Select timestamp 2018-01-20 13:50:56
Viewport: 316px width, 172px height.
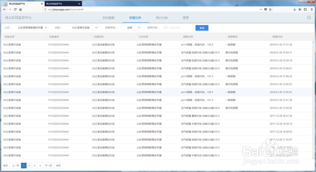(x=281, y=108)
